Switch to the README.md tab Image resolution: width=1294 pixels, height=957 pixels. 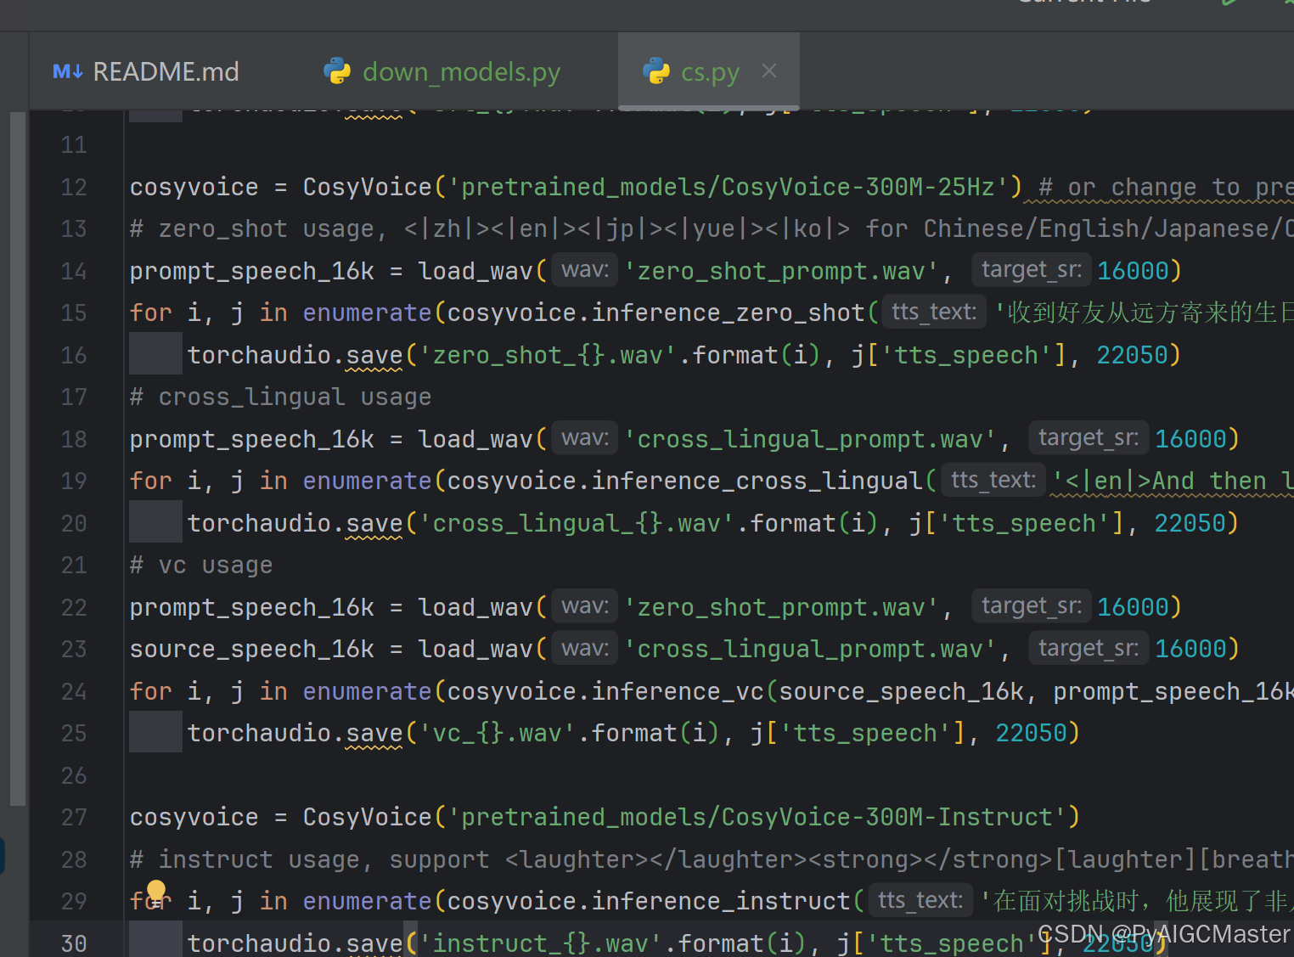146,72
